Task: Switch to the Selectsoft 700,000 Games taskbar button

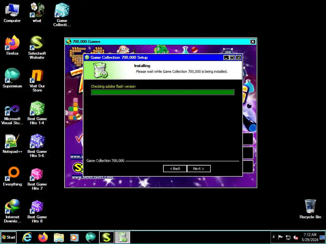Action: point(106,237)
